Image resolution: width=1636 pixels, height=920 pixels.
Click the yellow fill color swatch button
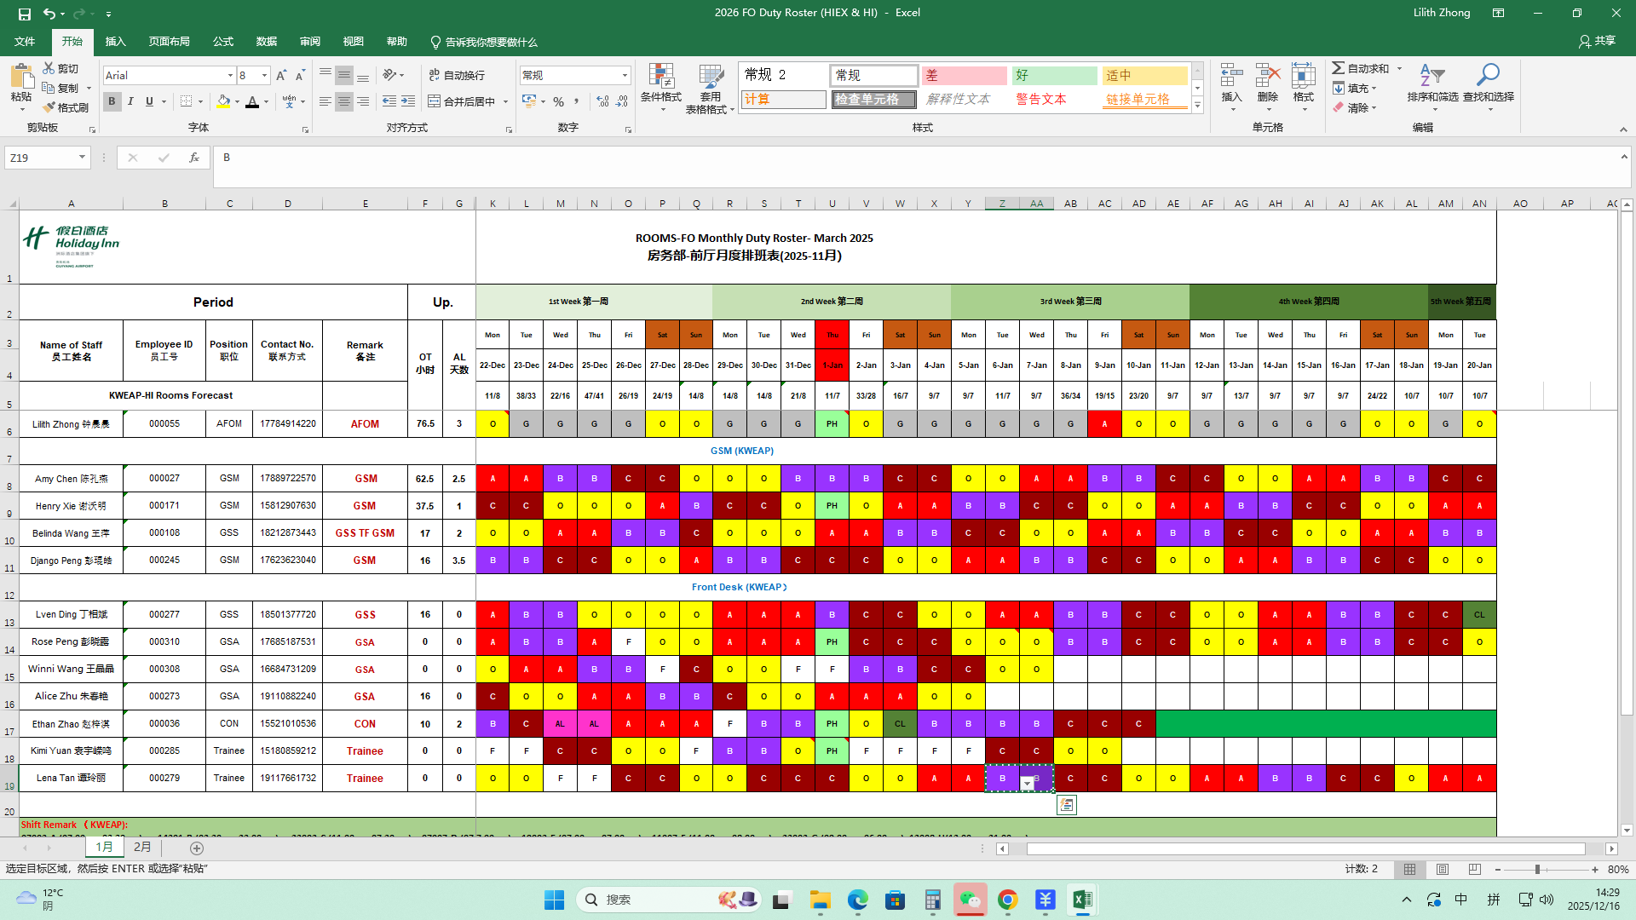223,101
